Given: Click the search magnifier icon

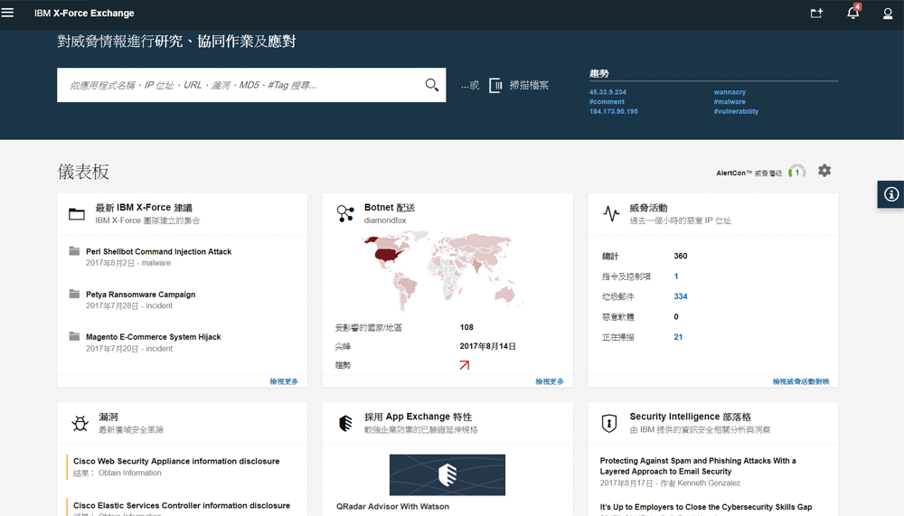Looking at the screenshot, I should [432, 85].
